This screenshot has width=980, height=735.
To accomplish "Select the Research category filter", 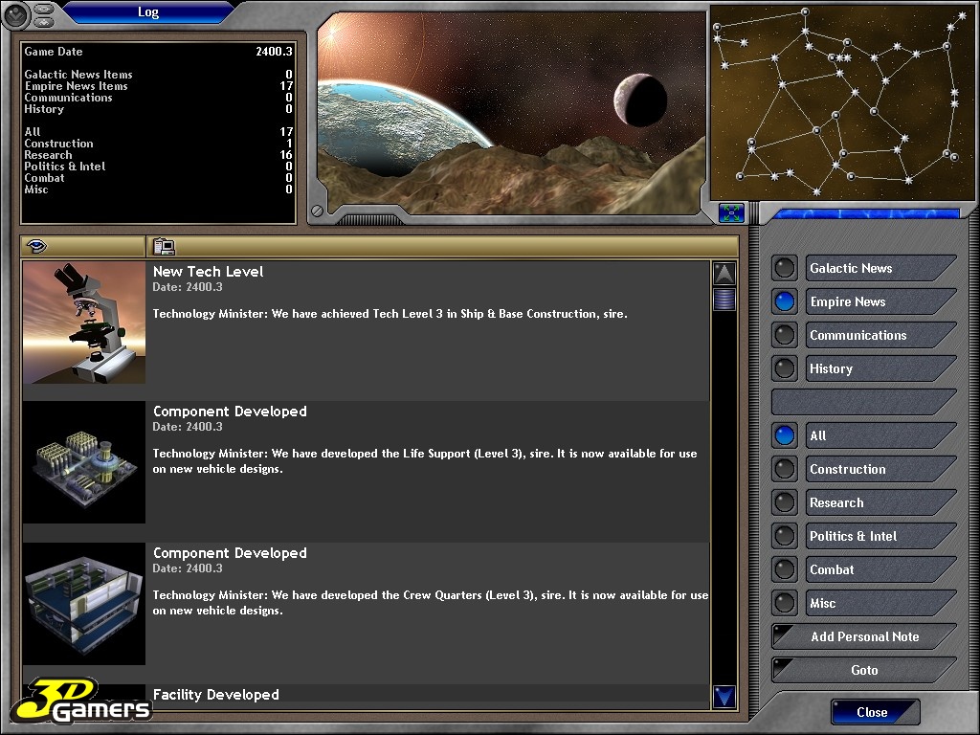I will tap(879, 502).
